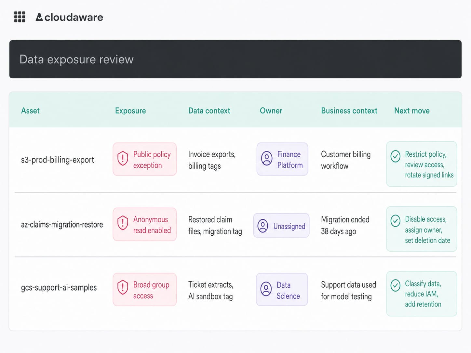
Task: Open asset s3-prod-billing-export
Action: (58, 160)
